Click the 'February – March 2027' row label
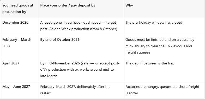The width and height of the screenshot is (205, 99). click(17, 43)
